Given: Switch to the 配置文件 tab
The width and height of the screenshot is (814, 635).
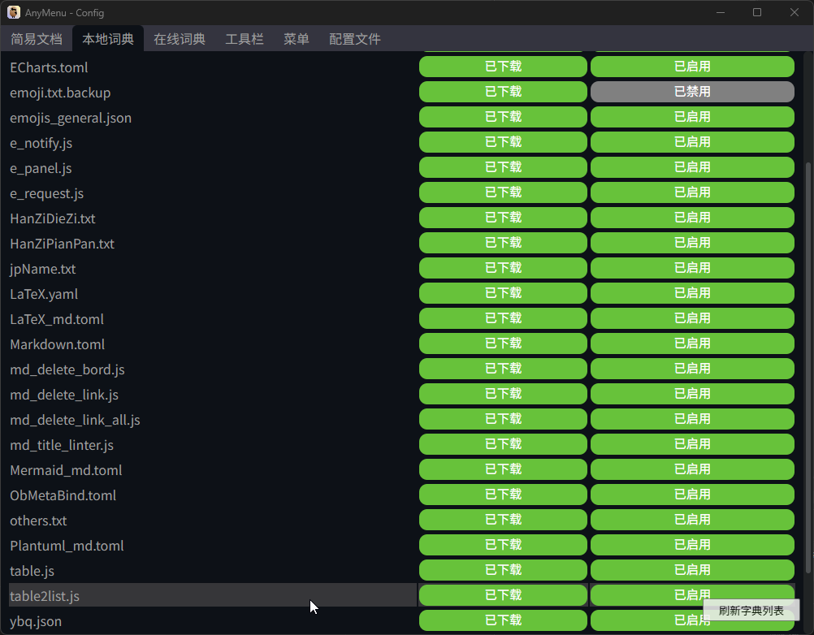Looking at the screenshot, I should 355,39.
